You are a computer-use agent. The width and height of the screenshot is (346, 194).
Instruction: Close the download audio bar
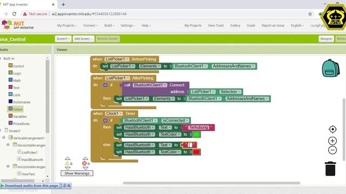point(69,185)
